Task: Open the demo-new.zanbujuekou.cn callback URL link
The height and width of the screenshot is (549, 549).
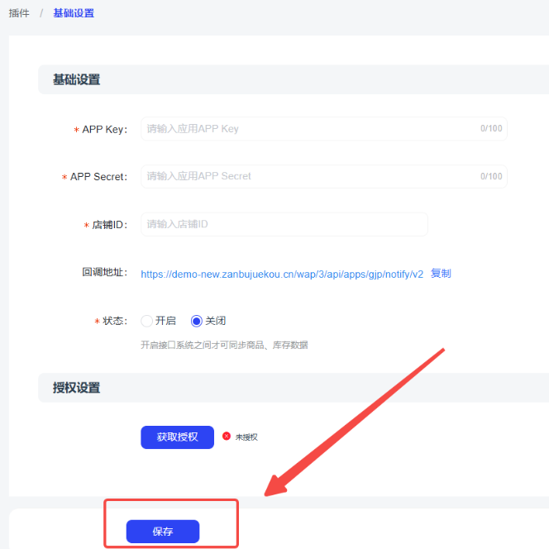Action: coord(282,274)
